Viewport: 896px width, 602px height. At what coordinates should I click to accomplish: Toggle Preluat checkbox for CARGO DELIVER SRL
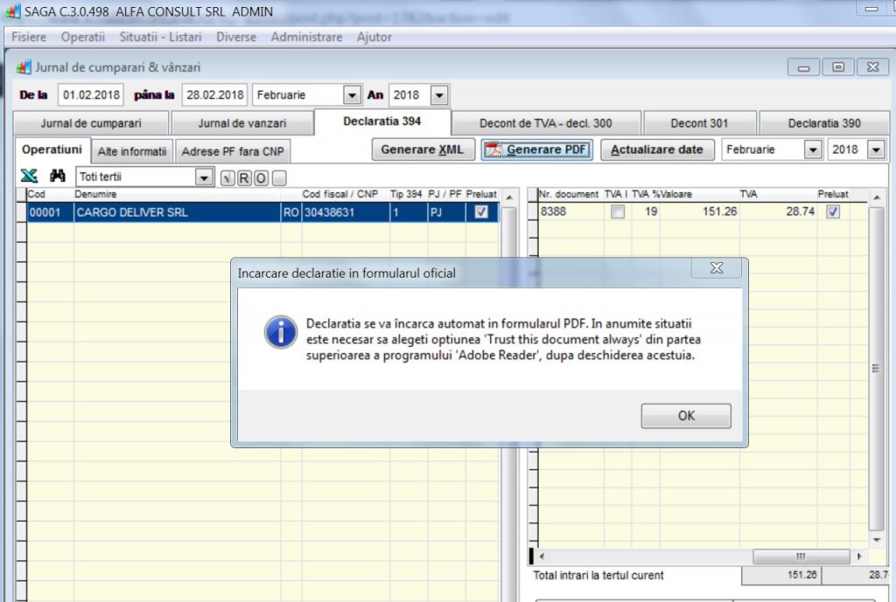(481, 212)
